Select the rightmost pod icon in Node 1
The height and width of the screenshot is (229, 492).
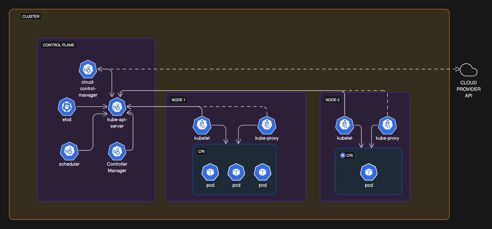(263, 172)
